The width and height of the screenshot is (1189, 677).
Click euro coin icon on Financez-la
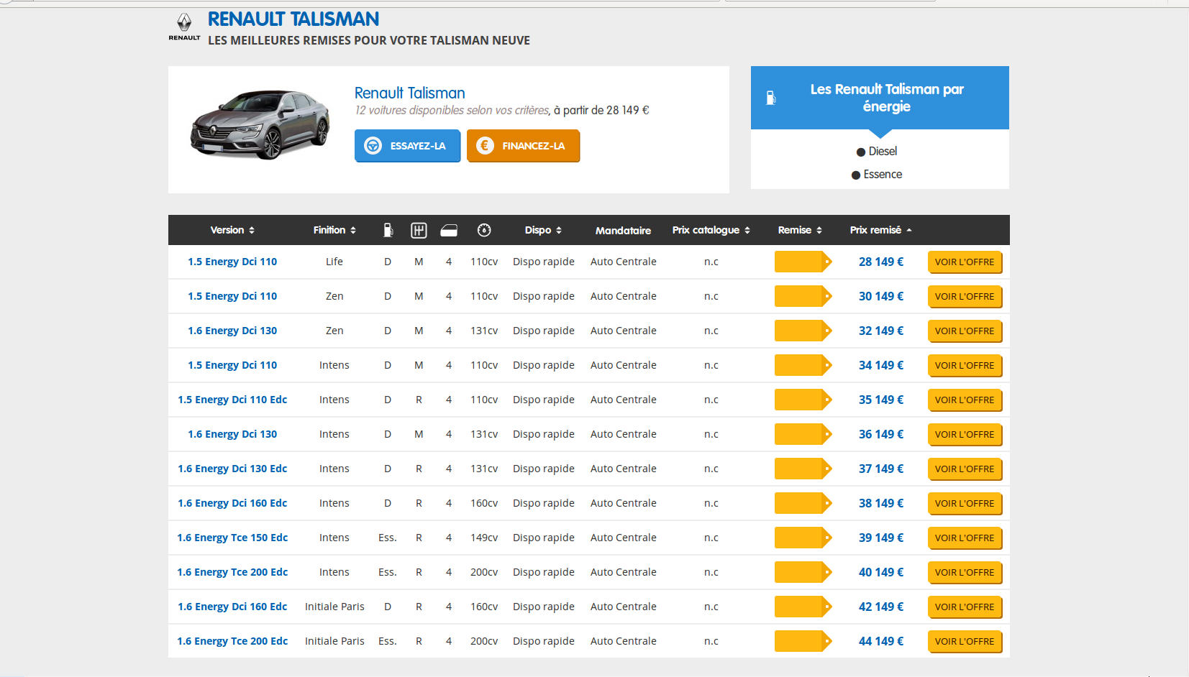[485, 146]
